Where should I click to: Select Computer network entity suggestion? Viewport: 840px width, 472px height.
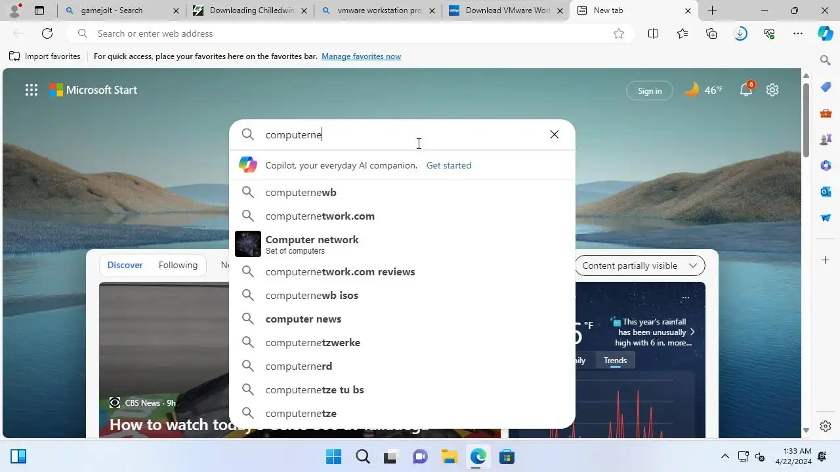(x=402, y=244)
